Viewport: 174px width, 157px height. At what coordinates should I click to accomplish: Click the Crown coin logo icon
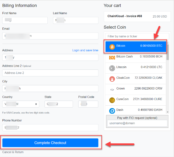tap(112, 89)
